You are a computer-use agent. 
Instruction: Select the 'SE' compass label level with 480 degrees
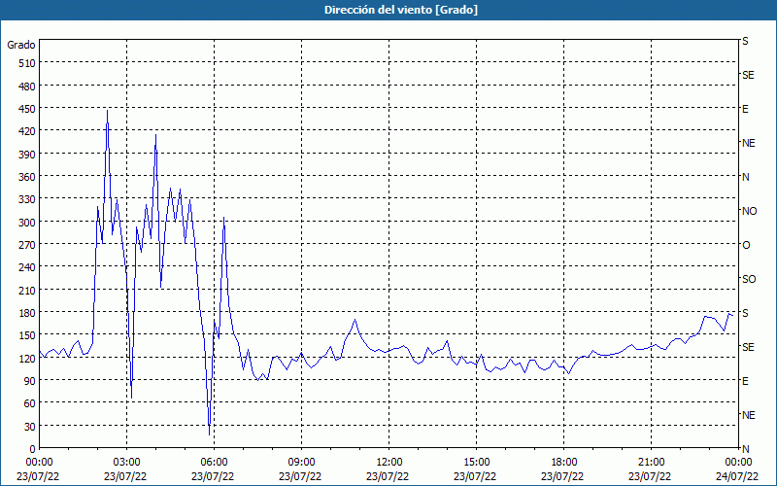[x=748, y=75]
